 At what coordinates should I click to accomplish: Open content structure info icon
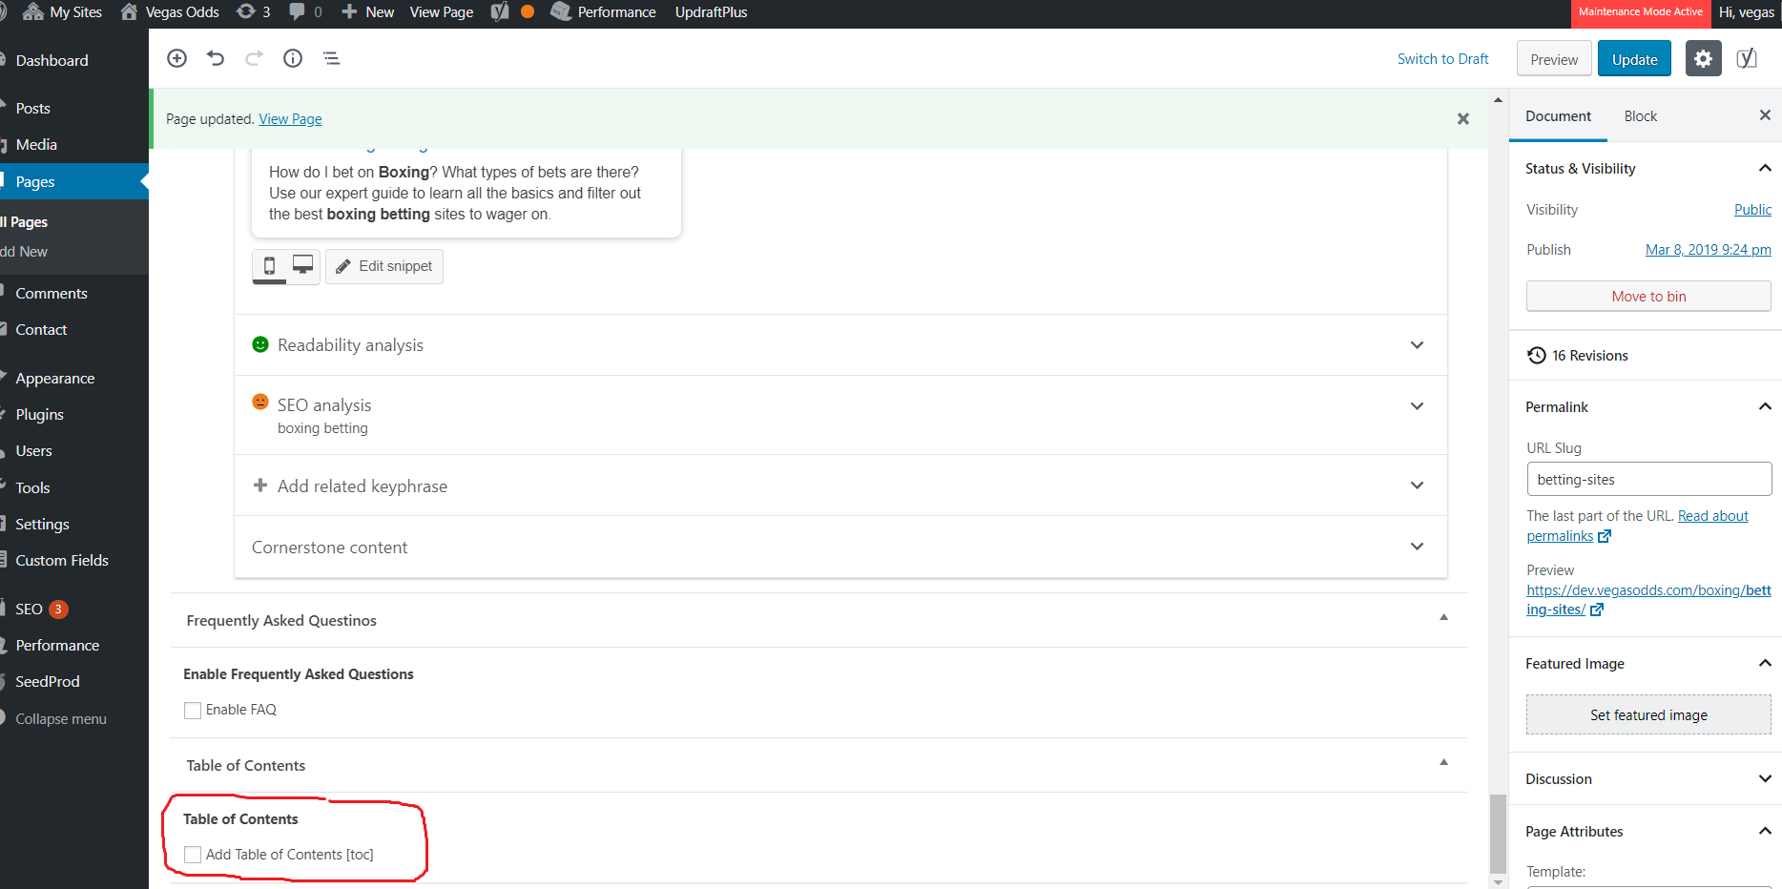point(293,58)
